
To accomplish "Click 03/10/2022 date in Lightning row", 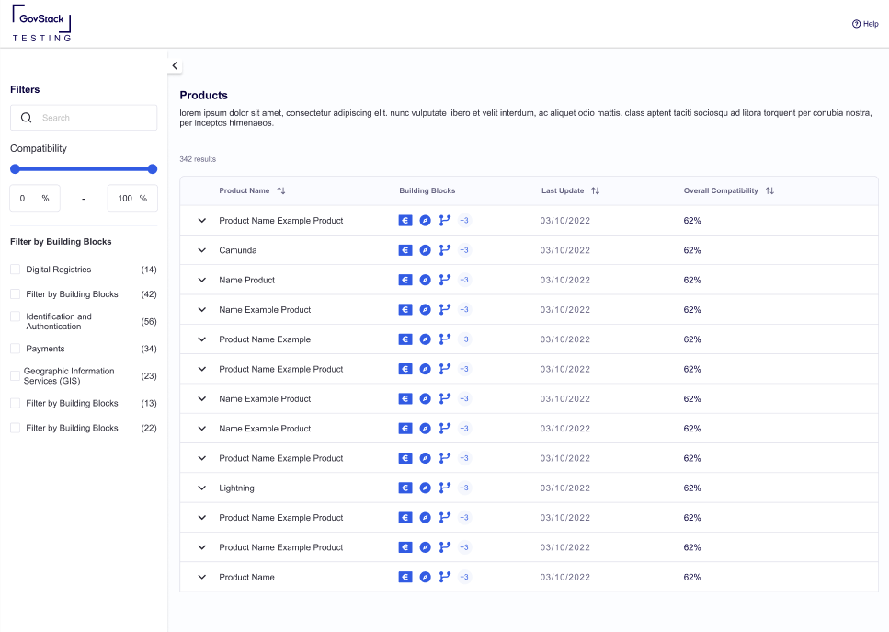I will click(x=565, y=488).
